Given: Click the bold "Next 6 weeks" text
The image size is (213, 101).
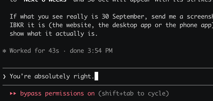Looking at the screenshot, I should 45,1.
